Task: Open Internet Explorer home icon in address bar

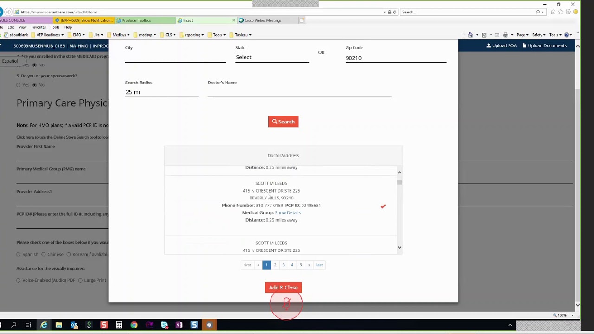Action: click(x=553, y=12)
